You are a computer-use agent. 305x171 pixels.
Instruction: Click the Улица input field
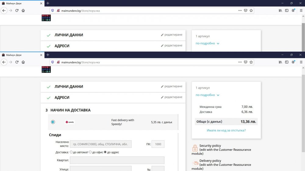101,169
